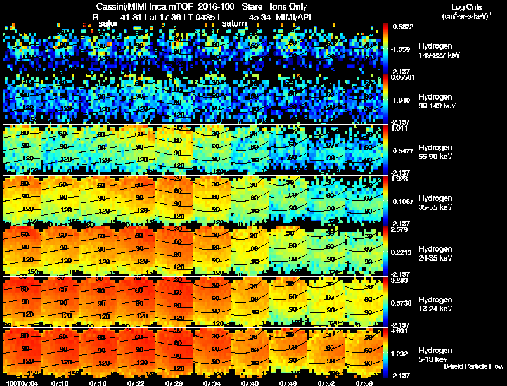This screenshot has height=386, width=507.
Task: Select the 24-35 keV panel at 07:16
Action: tap(98, 251)
